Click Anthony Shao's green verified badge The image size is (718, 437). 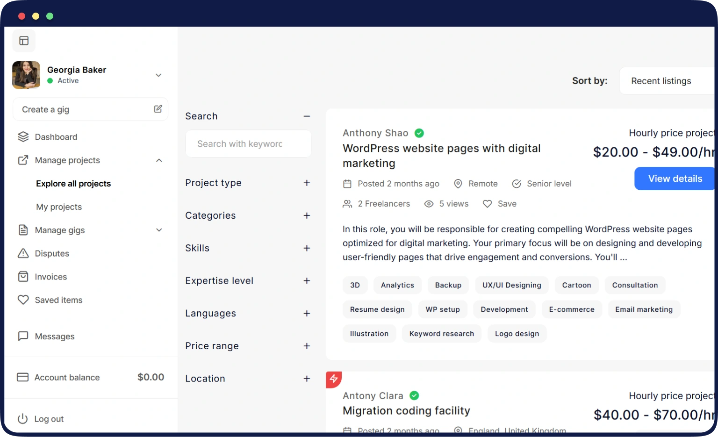pyautogui.click(x=419, y=133)
